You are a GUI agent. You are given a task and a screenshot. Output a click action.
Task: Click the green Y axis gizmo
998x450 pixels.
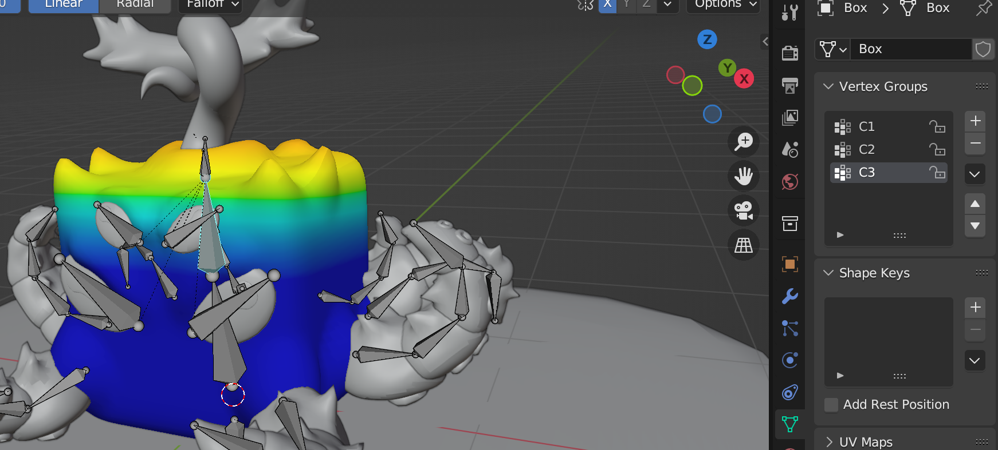coord(727,68)
